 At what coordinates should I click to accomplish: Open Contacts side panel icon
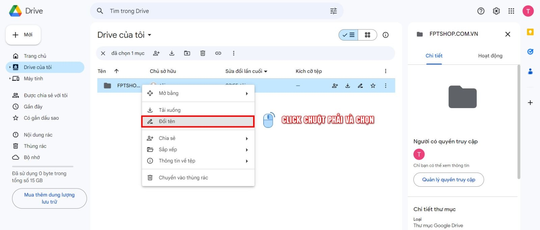click(530, 71)
